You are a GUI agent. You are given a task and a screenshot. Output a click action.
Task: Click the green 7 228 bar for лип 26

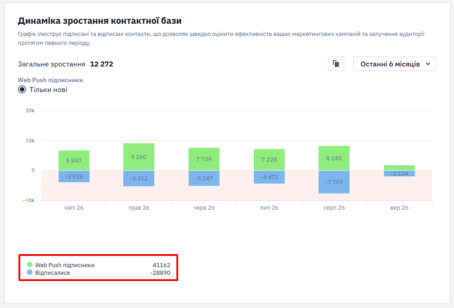pyautogui.click(x=269, y=159)
